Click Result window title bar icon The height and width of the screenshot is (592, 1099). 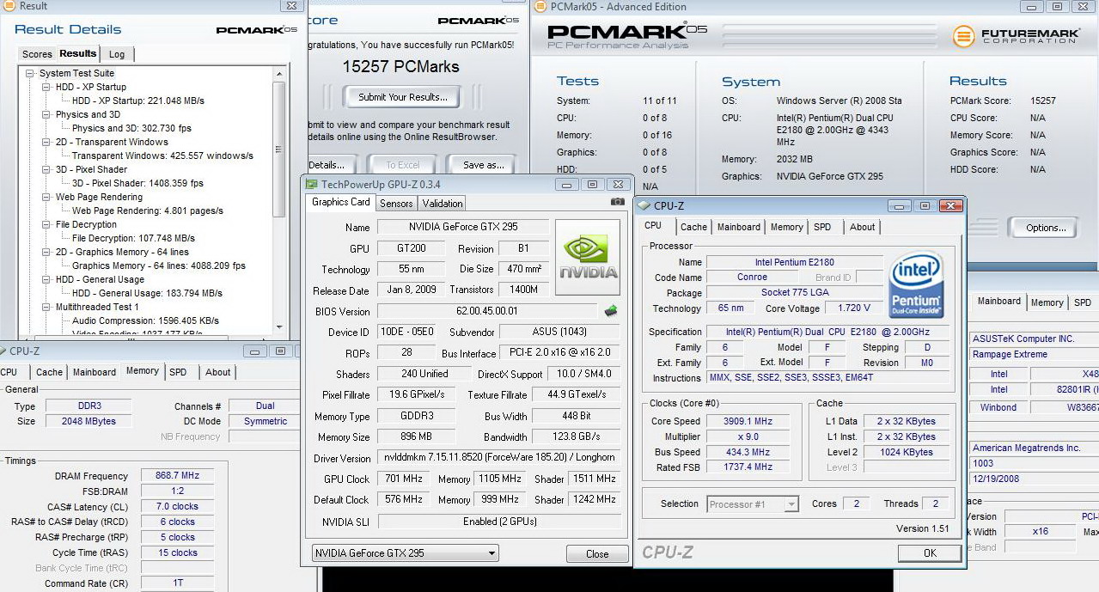(9, 6)
